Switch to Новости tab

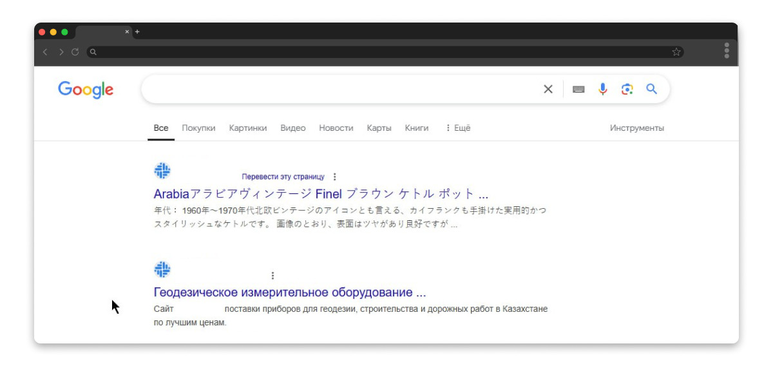tap(336, 128)
